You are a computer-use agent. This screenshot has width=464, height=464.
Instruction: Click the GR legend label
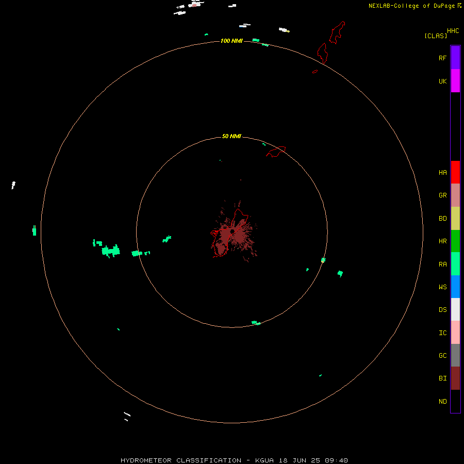click(x=442, y=195)
